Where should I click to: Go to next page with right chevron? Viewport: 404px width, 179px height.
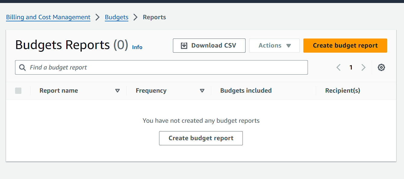point(363,67)
